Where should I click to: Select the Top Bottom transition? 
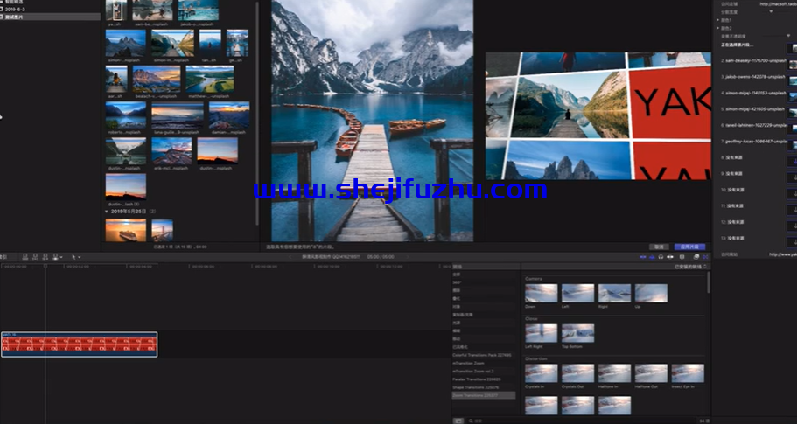577,333
